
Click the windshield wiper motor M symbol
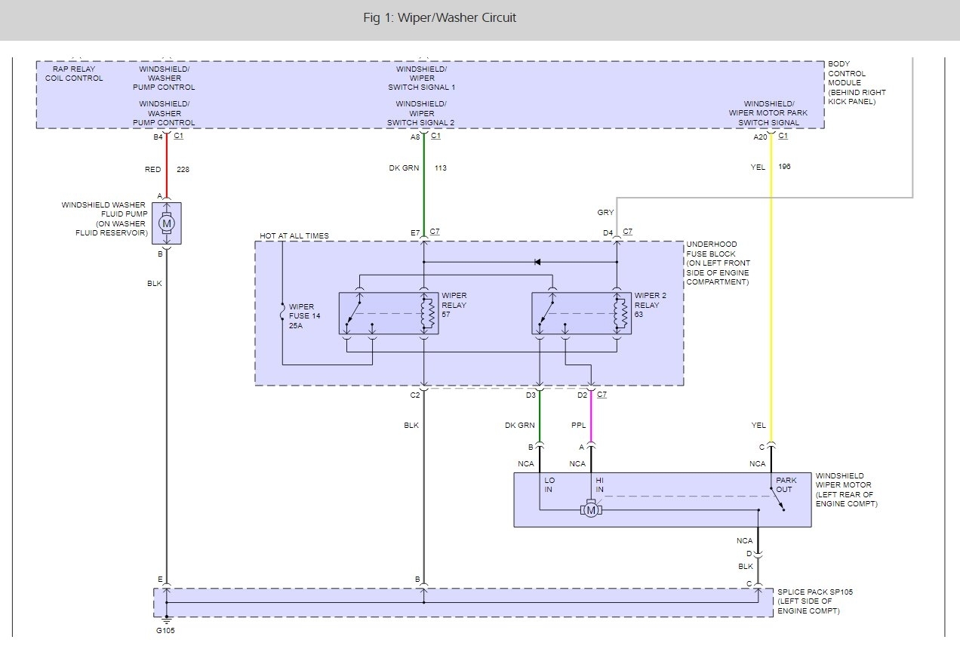[591, 511]
